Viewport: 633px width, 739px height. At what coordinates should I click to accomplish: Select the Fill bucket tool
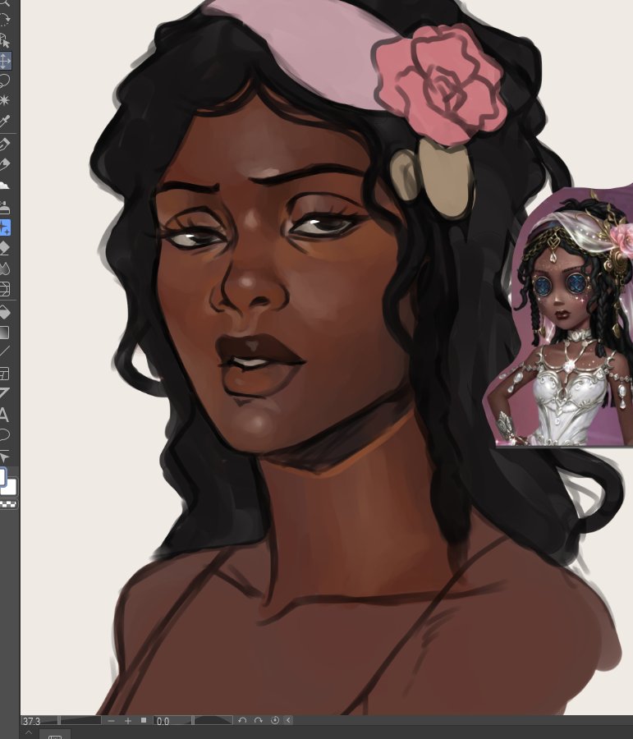(4, 312)
